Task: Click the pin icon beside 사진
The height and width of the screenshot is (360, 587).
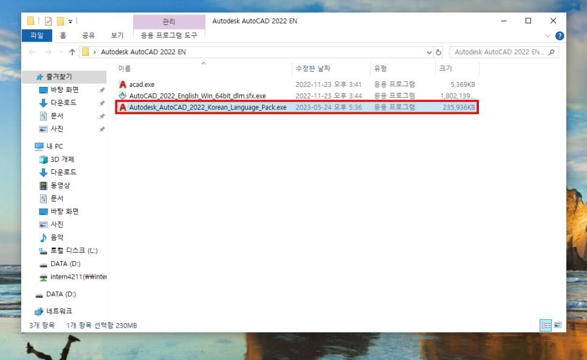Action: tap(101, 129)
